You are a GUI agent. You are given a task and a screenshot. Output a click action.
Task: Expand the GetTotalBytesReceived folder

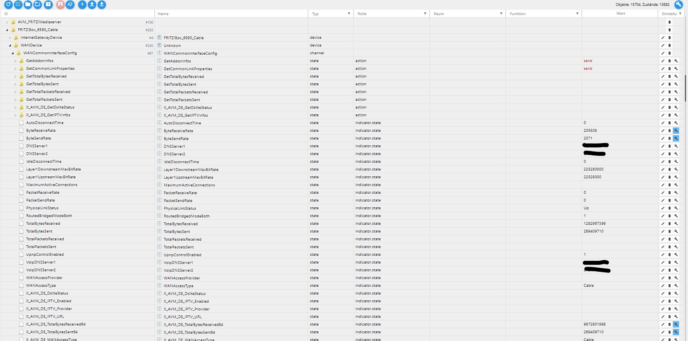[x=16, y=76]
